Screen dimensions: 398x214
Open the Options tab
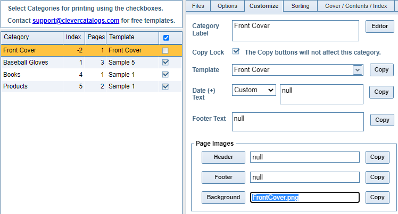pos(227,6)
